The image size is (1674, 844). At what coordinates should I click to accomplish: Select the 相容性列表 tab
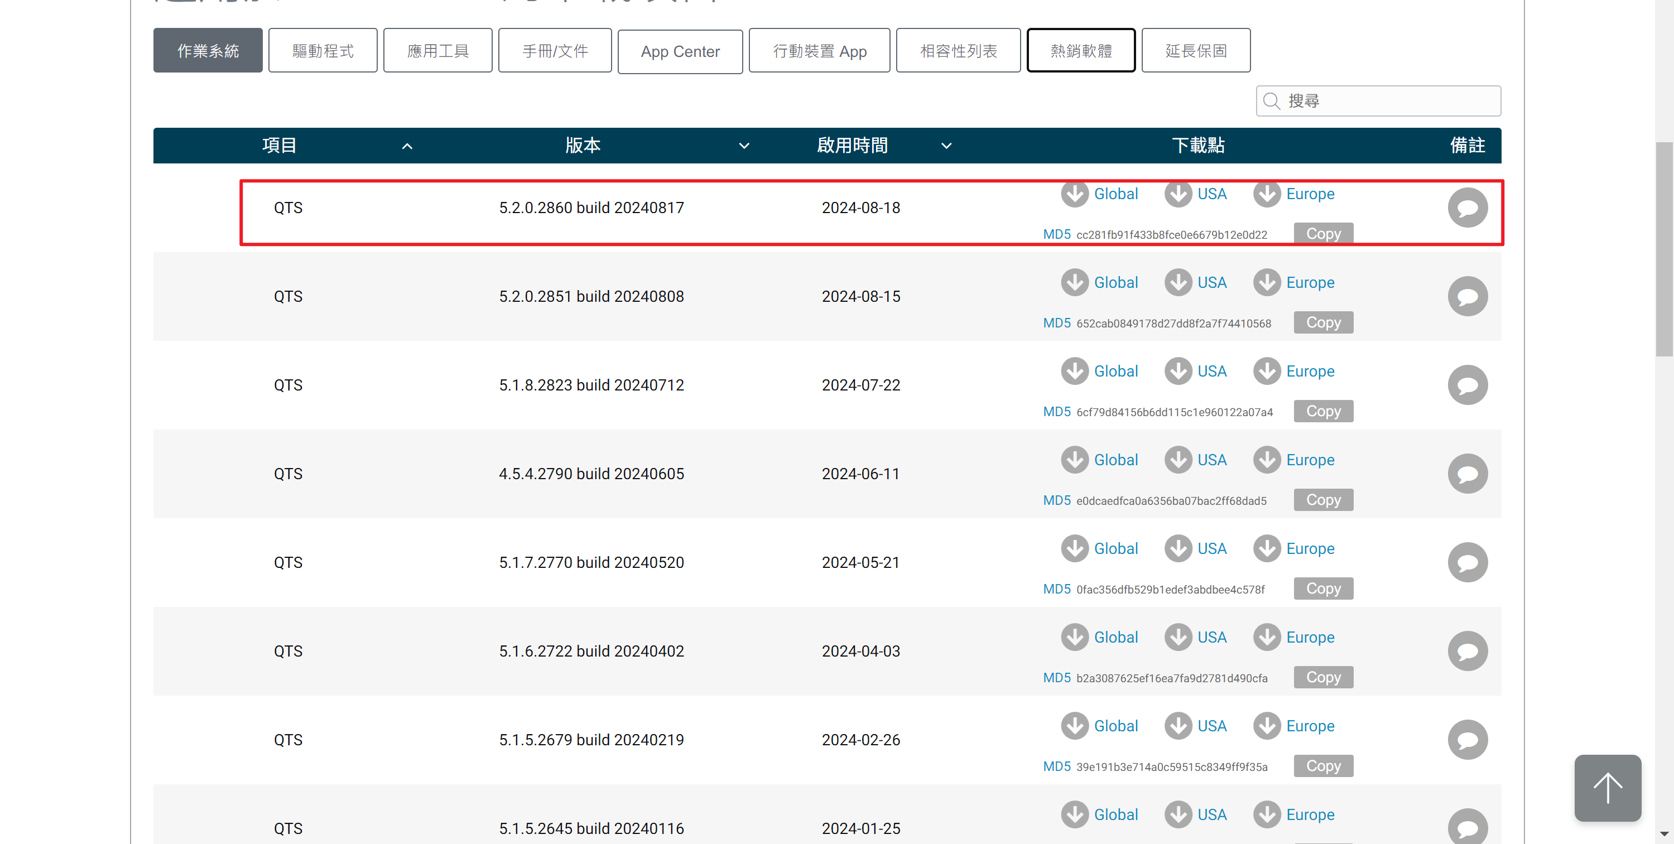tap(958, 51)
